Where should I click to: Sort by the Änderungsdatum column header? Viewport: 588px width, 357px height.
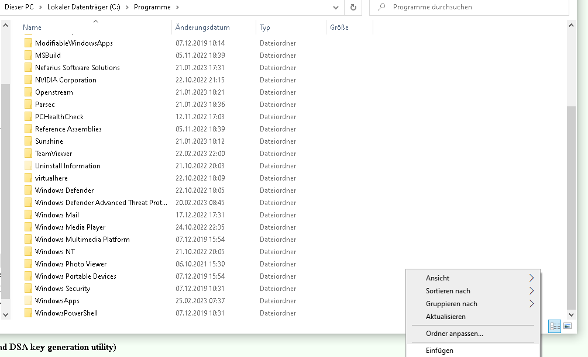pos(202,27)
